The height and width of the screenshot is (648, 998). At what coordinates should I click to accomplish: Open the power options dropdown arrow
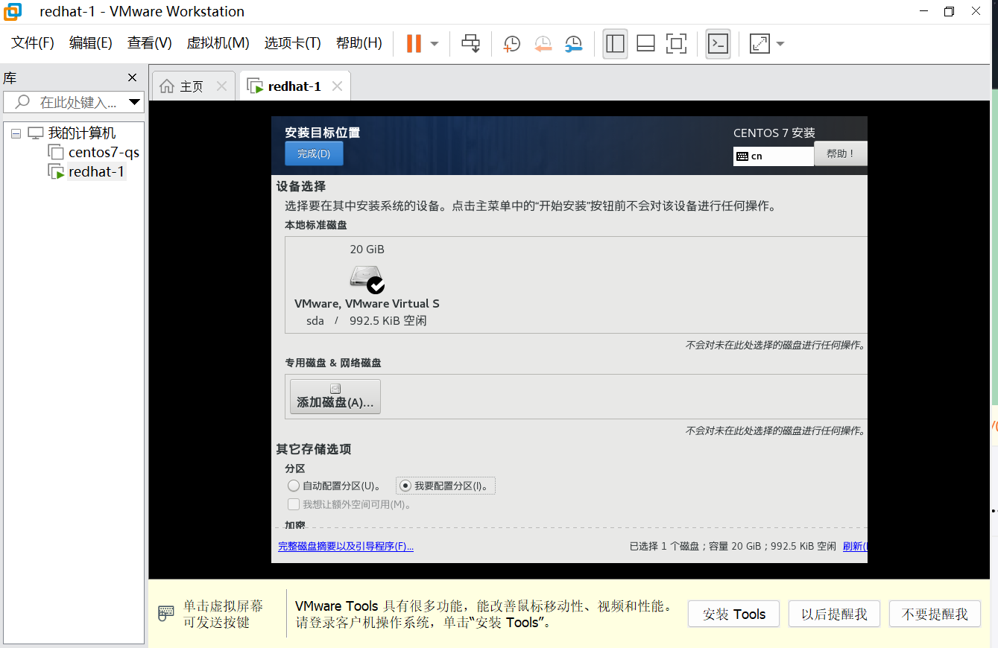435,44
